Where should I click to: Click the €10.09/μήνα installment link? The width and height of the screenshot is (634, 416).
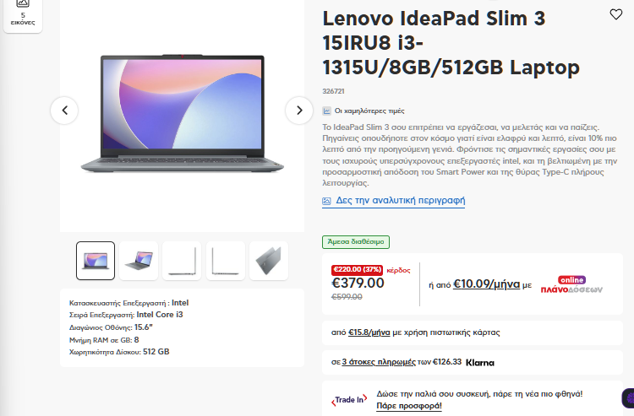point(486,284)
